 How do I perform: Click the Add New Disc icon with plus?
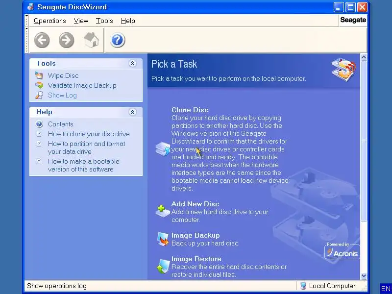pos(163,212)
